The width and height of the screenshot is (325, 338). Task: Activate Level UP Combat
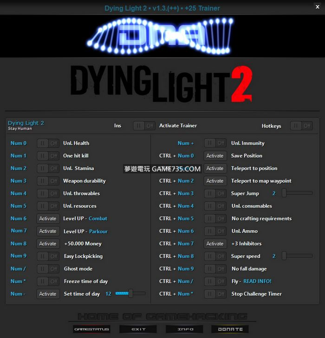coord(48,219)
